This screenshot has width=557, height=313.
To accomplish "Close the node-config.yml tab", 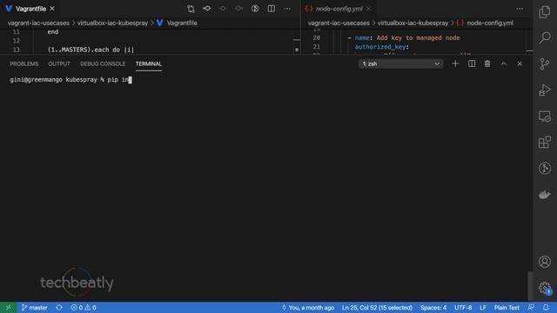I will (x=368, y=9).
